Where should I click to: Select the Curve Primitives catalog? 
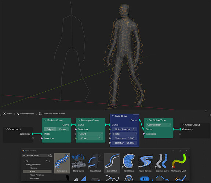[37, 175]
